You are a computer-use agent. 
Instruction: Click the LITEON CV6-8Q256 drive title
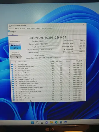click(x=47, y=38)
